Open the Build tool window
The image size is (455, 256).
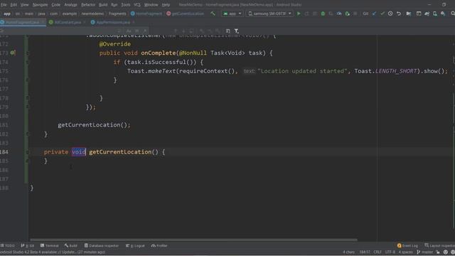click(x=71, y=245)
